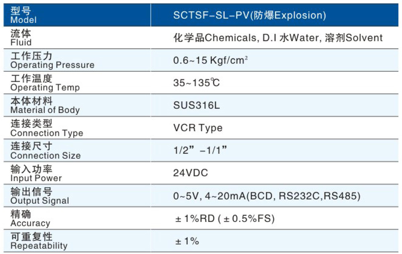Image resolution: width=402 pixels, height=254 pixels.
Task: Select the 35~135℃ temperature value
Action: tap(197, 83)
